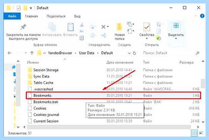Click the Paste shortcut icon
The image size is (209, 140).
point(82,38)
